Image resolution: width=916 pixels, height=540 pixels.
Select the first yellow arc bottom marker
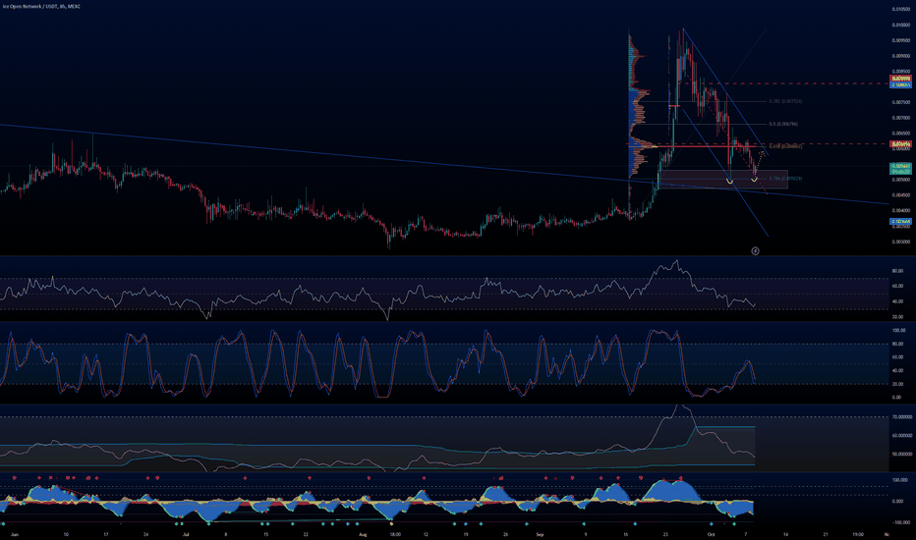point(729,182)
